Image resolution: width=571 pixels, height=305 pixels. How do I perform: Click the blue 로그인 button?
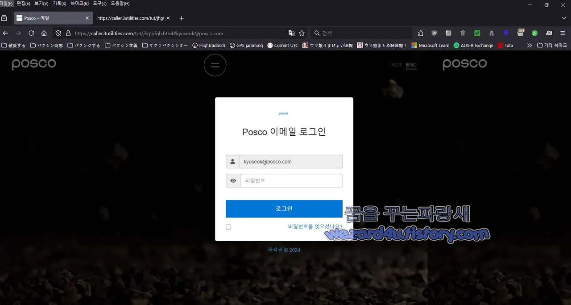284,209
